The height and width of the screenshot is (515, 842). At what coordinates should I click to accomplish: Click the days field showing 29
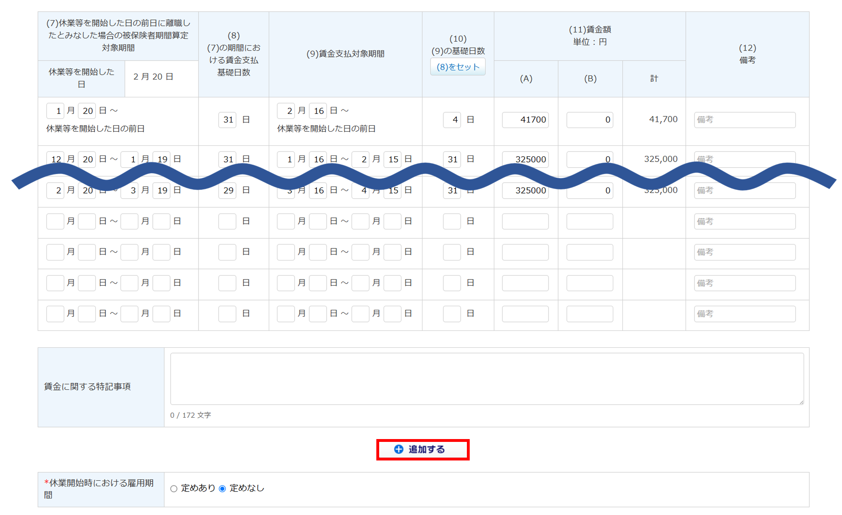coord(227,191)
